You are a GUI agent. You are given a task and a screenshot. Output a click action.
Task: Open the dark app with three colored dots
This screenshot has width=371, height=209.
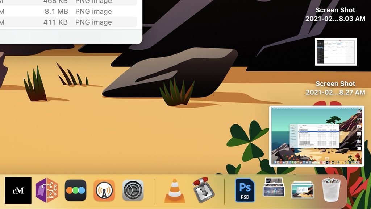[75, 190]
